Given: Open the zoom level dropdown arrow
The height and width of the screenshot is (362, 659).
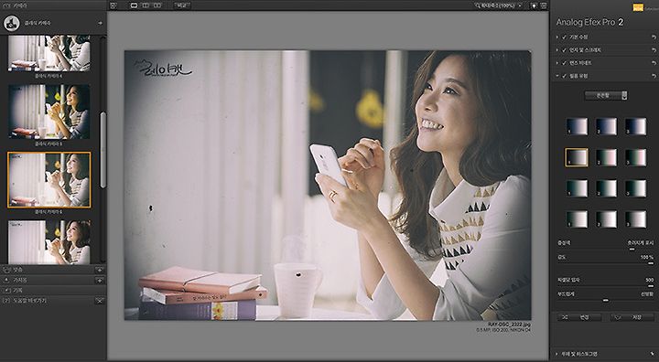Looking at the screenshot, I should coord(520,5).
